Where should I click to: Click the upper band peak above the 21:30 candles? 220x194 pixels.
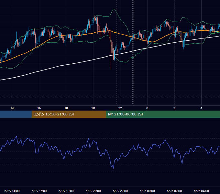click(114, 9)
